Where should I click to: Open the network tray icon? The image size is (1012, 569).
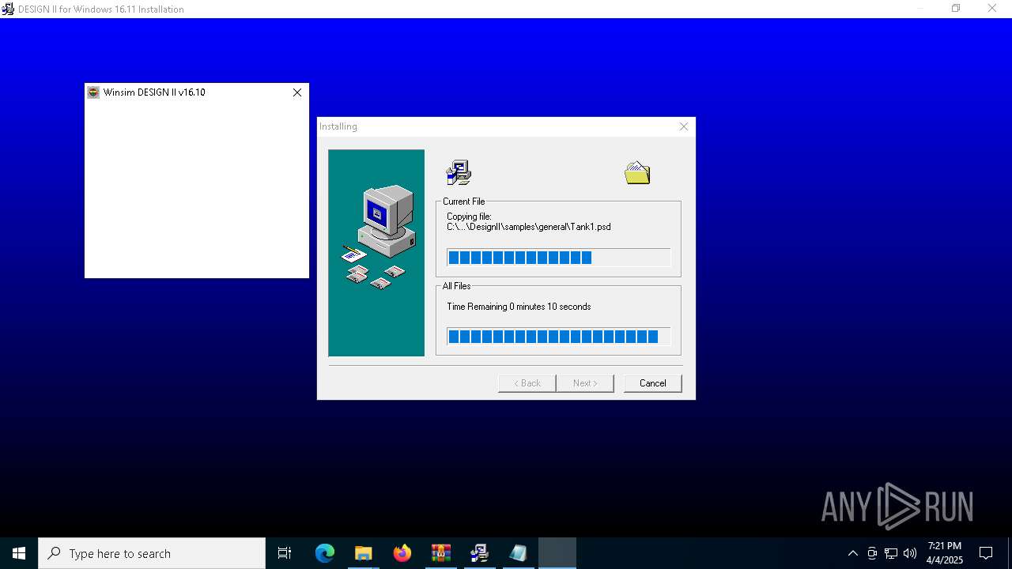[891, 553]
